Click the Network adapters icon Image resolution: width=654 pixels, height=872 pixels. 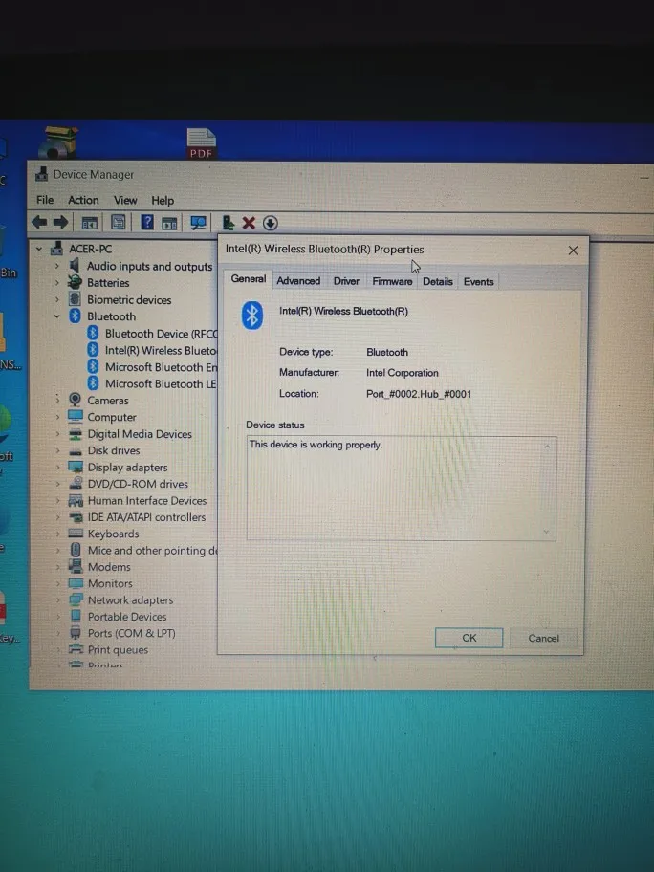76,599
